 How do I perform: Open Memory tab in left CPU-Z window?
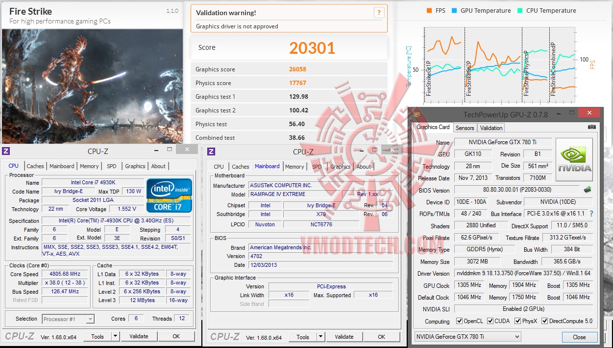(89, 166)
